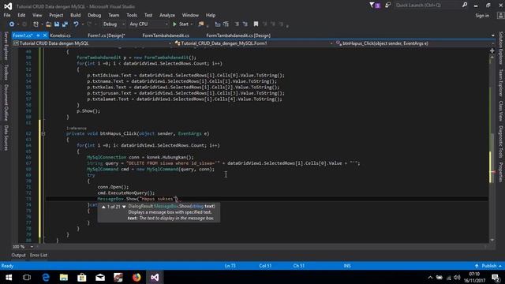The height and width of the screenshot is (284, 505).
Task: Click the 1 reference CodeLens link
Action: click(77, 128)
